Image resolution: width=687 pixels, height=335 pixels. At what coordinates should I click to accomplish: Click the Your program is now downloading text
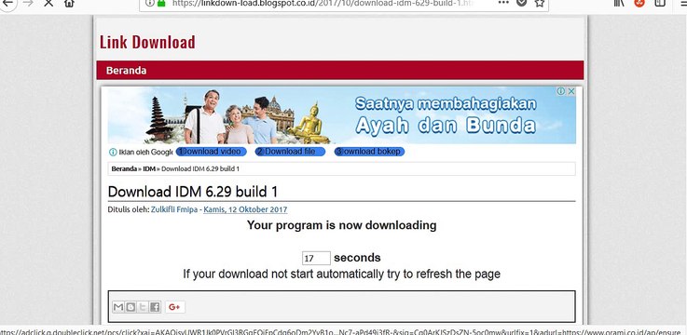tap(342, 225)
